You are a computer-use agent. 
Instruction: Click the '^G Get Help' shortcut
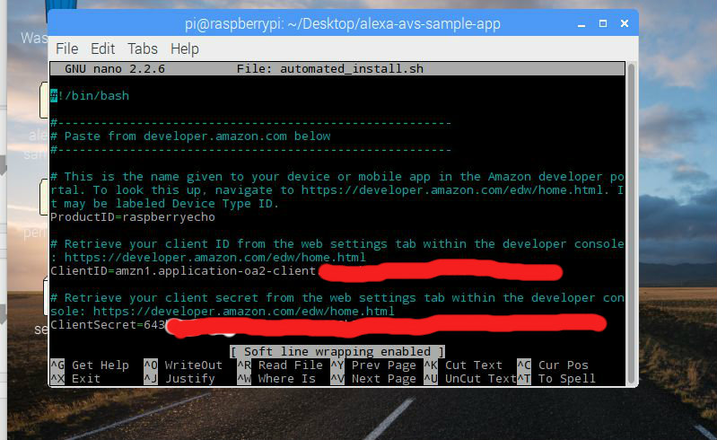(90, 365)
